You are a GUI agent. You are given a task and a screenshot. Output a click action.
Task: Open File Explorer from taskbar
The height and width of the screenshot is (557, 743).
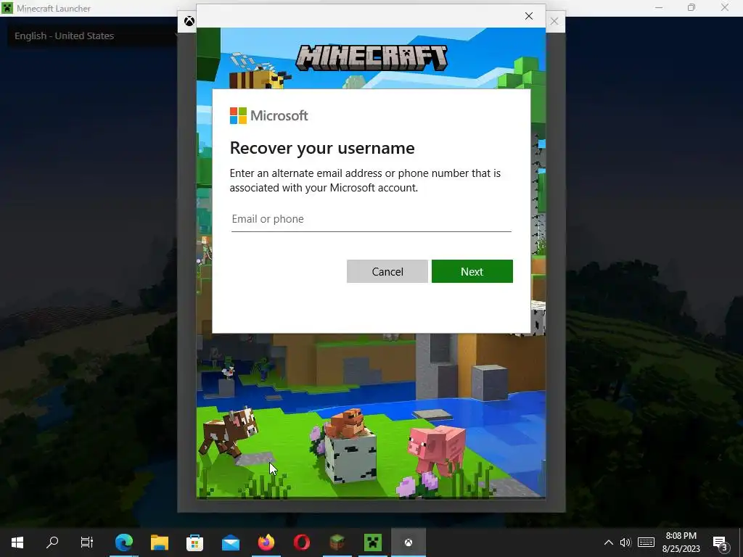click(159, 542)
